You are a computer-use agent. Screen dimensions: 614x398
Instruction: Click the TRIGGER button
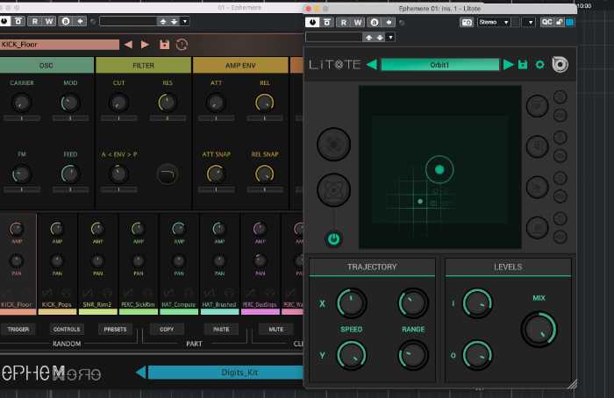pos(18,329)
